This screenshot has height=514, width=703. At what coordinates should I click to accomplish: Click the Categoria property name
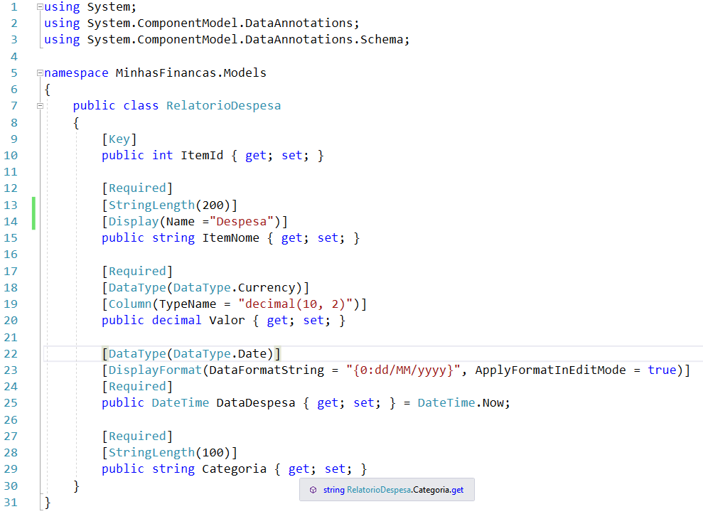tap(234, 469)
